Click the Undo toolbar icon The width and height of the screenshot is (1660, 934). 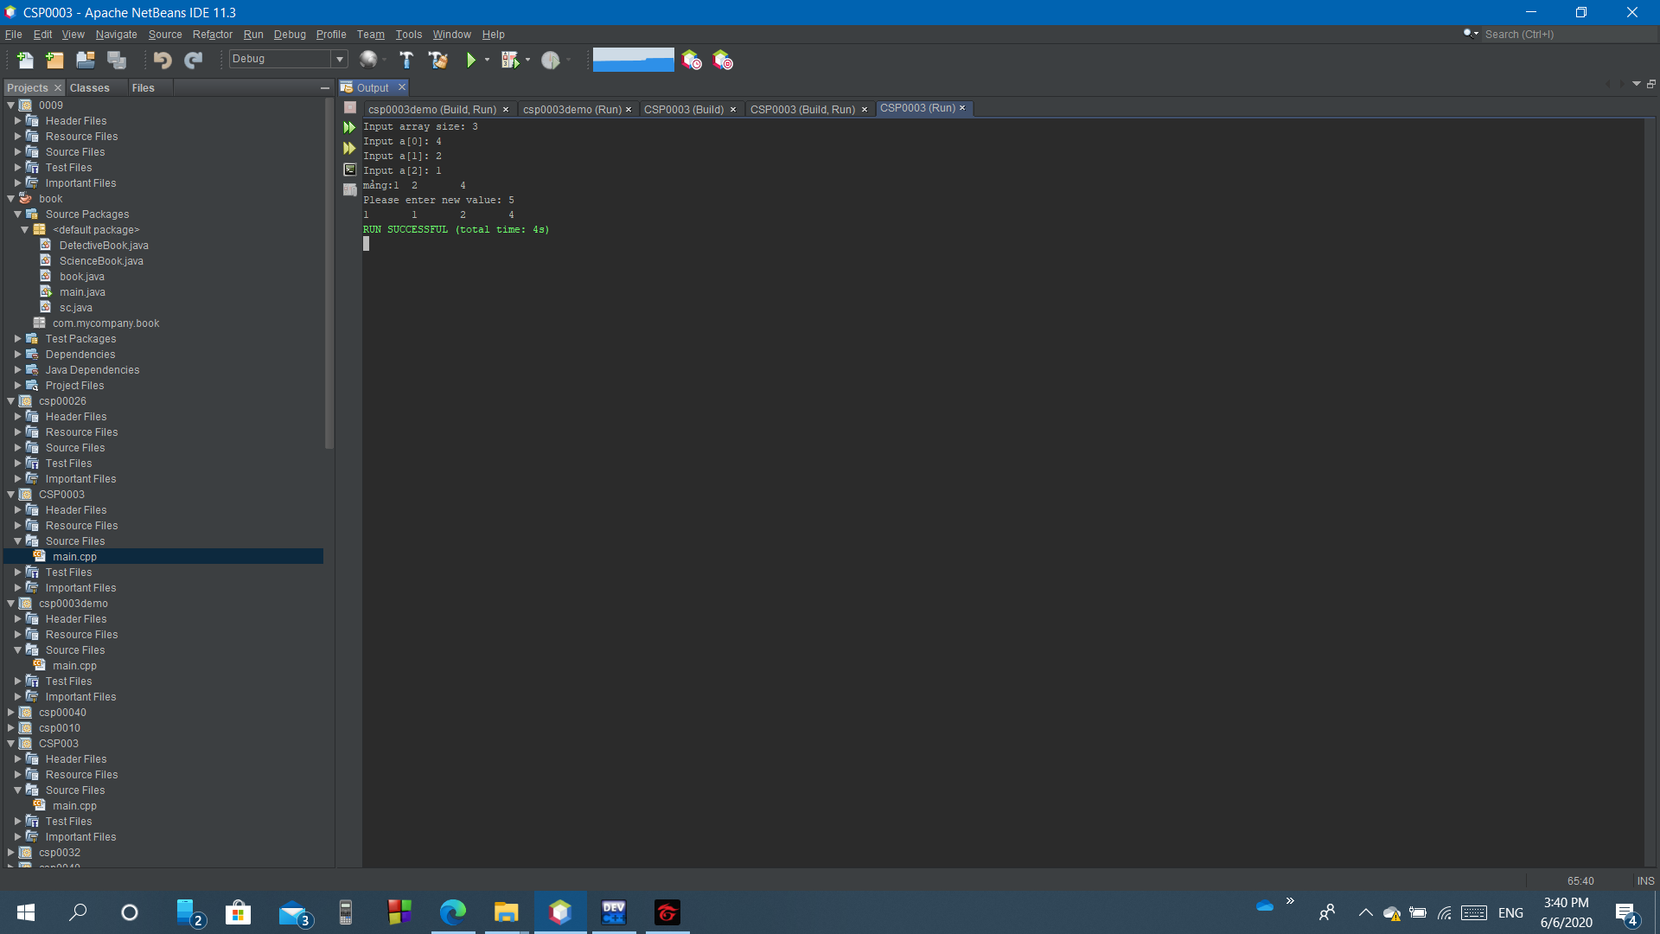click(x=162, y=60)
